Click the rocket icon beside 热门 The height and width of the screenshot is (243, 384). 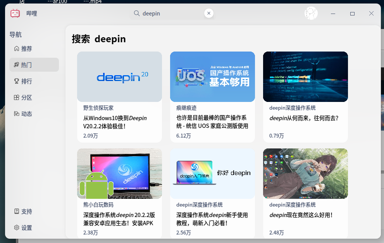click(16, 65)
